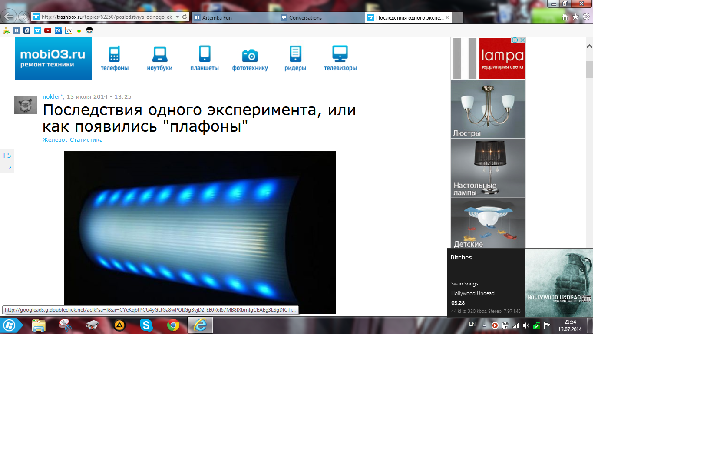The width and height of the screenshot is (707, 458).
Task: Open the VK bookmark in favorites bar
Action: [x=17, y=30]
